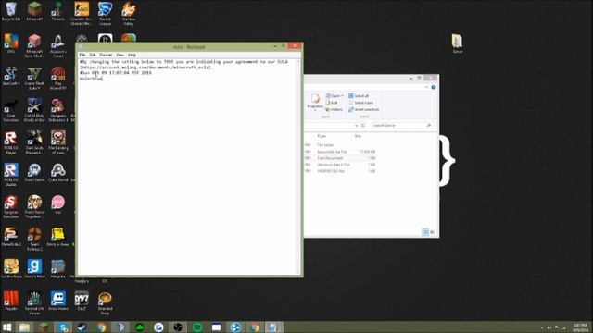Switch Explorer to details view icon
The image size is (593, 333).
coord(425,232)
